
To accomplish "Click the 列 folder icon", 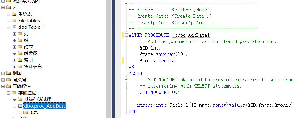I will (20, 33).
